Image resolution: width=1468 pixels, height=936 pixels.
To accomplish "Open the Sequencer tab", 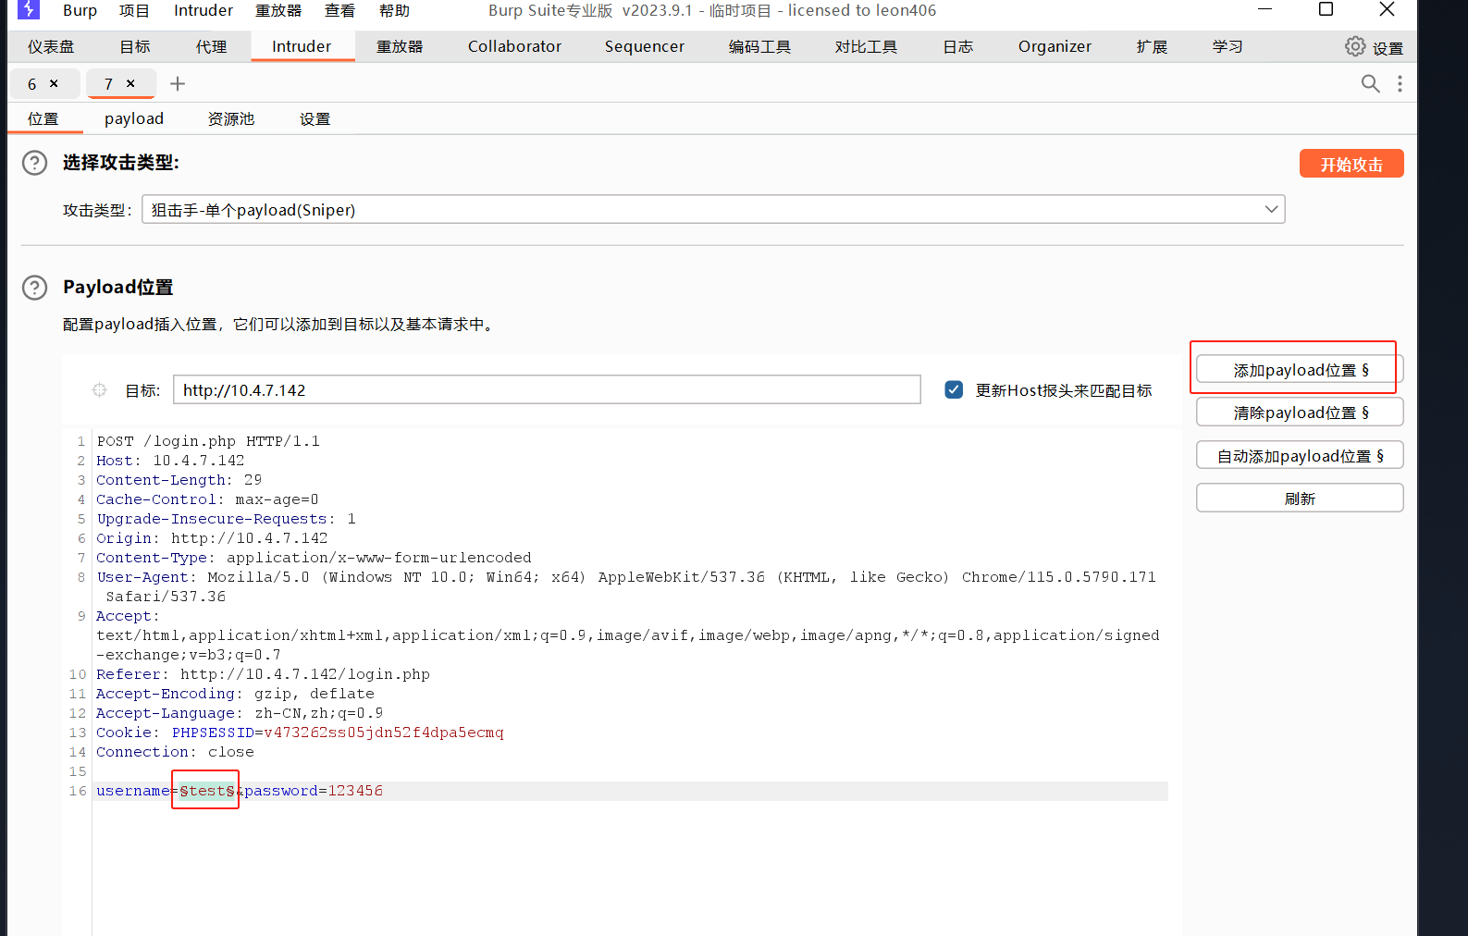I will click(645, 46).
